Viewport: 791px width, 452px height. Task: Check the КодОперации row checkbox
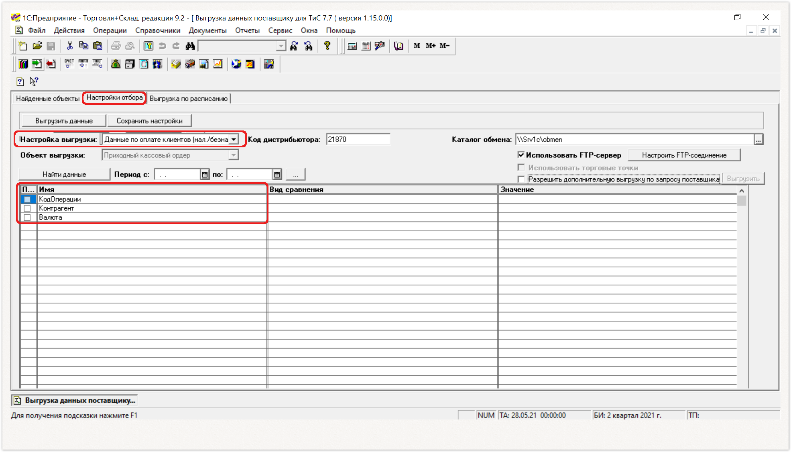[27, 200]
